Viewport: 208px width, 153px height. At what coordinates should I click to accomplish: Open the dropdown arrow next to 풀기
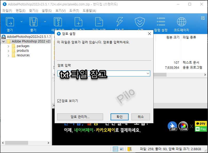[x=45, y=22]
